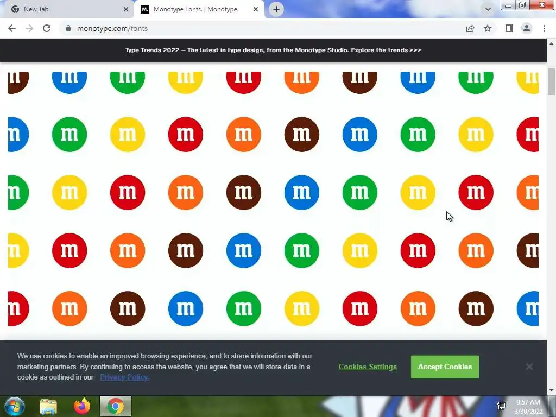Select the Monotype Fonts tab
This screenshot has height=417, width=556.
click(199, 9)
